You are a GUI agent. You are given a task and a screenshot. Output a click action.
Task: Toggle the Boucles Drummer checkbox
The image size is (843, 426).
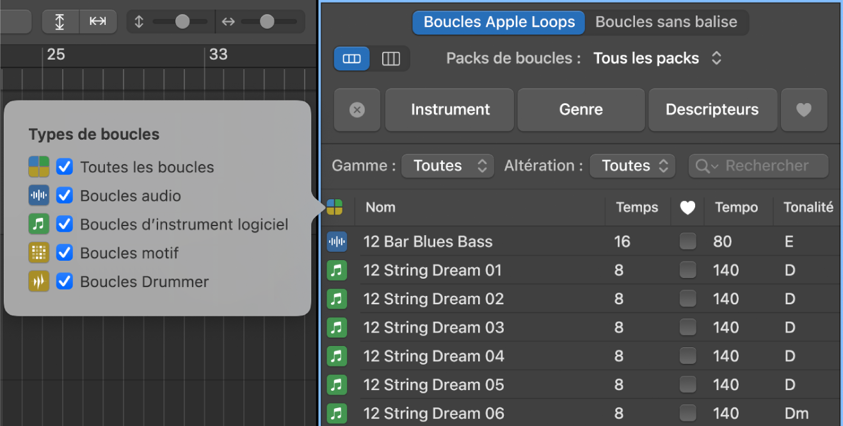[64, 281]
